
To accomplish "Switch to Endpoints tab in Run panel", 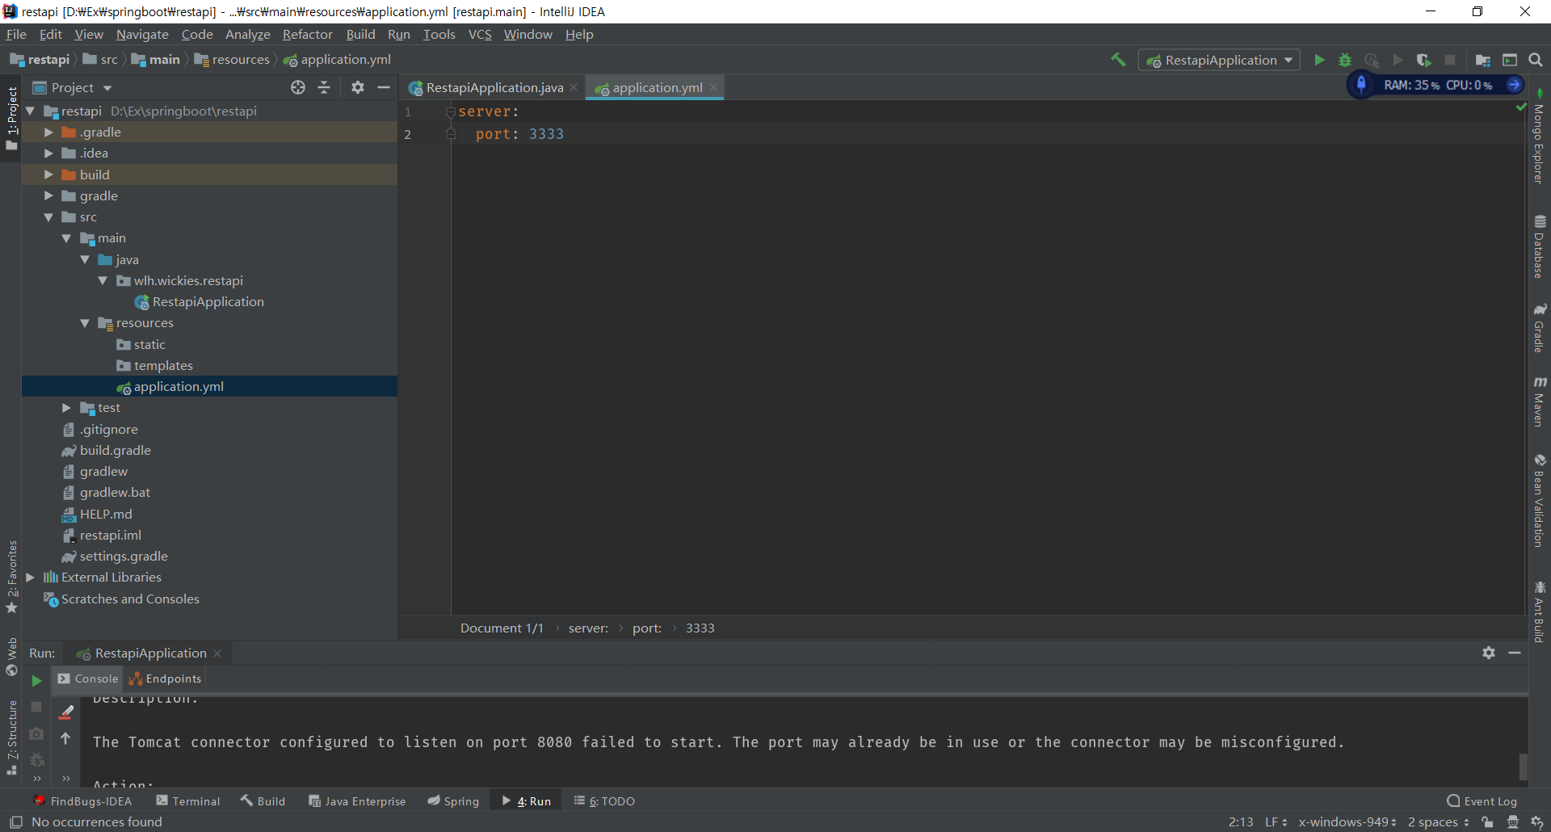I will pyautogui.click(x=165, y=679).
